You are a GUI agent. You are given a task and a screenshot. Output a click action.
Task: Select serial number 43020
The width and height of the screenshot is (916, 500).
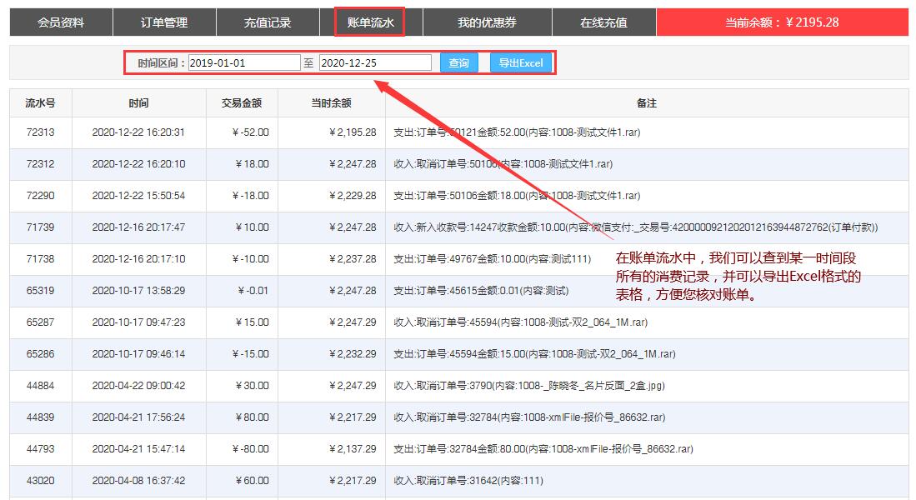40,481
